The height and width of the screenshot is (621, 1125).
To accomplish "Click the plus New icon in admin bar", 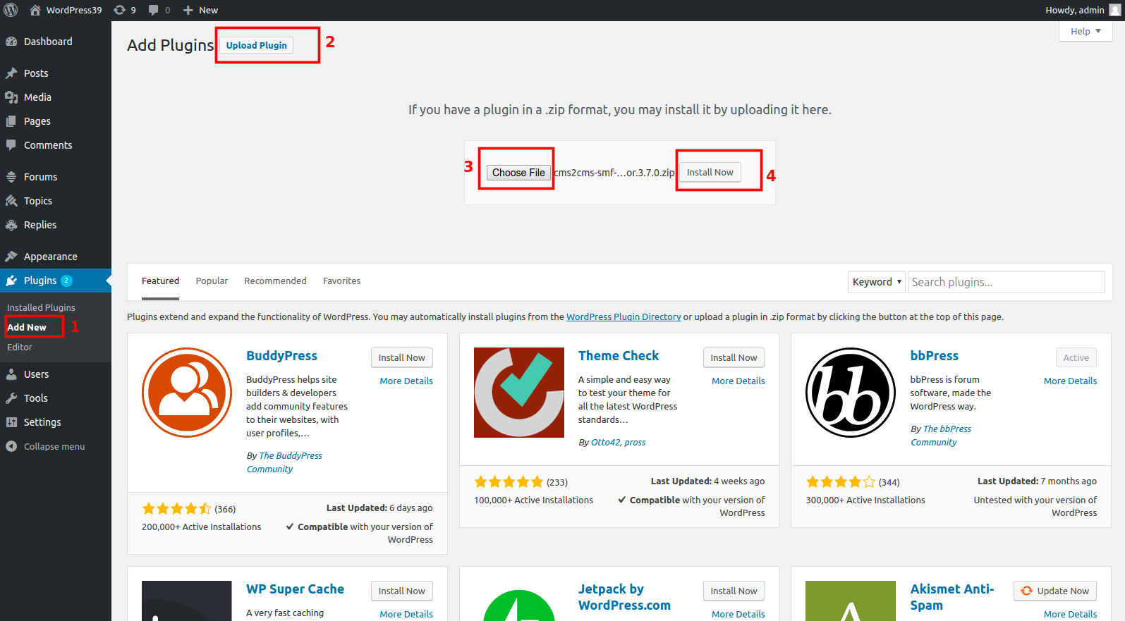I will (x=188, y=10).
